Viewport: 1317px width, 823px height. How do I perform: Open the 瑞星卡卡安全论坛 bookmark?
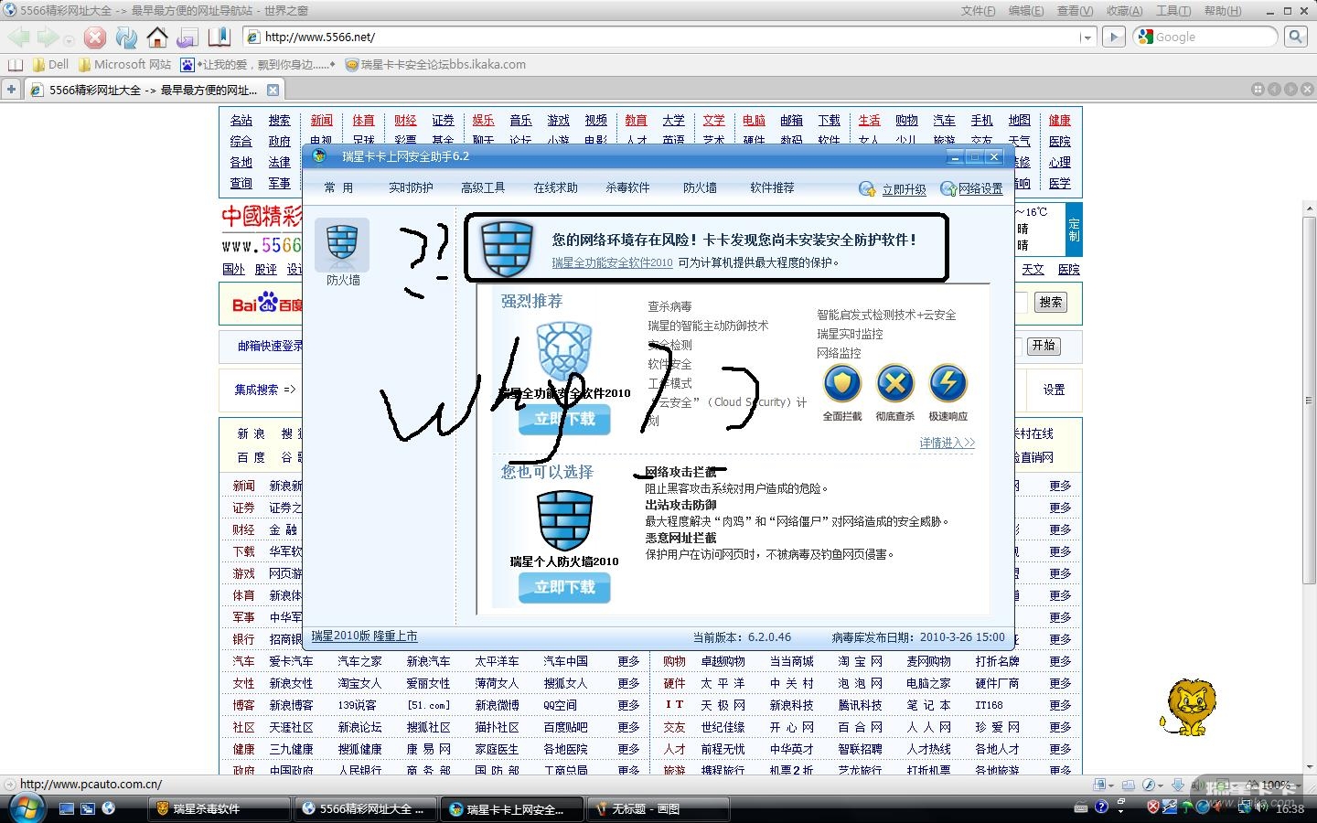click(x=435, y=65)
